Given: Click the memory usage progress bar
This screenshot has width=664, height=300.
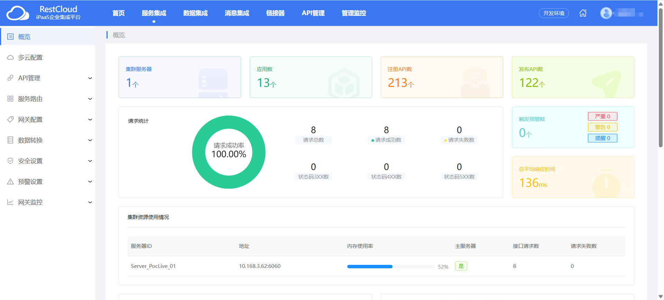Looking at the screenshot, I should [x=390, y=266].
